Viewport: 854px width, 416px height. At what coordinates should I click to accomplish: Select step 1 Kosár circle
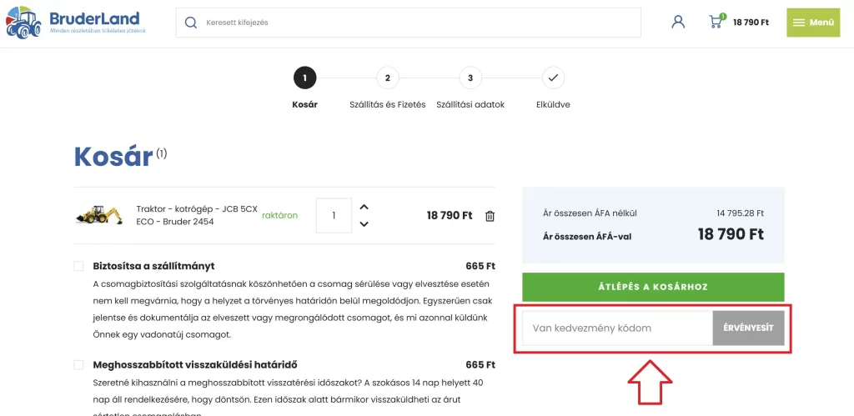pyautogui.click(x=305, y=78)
